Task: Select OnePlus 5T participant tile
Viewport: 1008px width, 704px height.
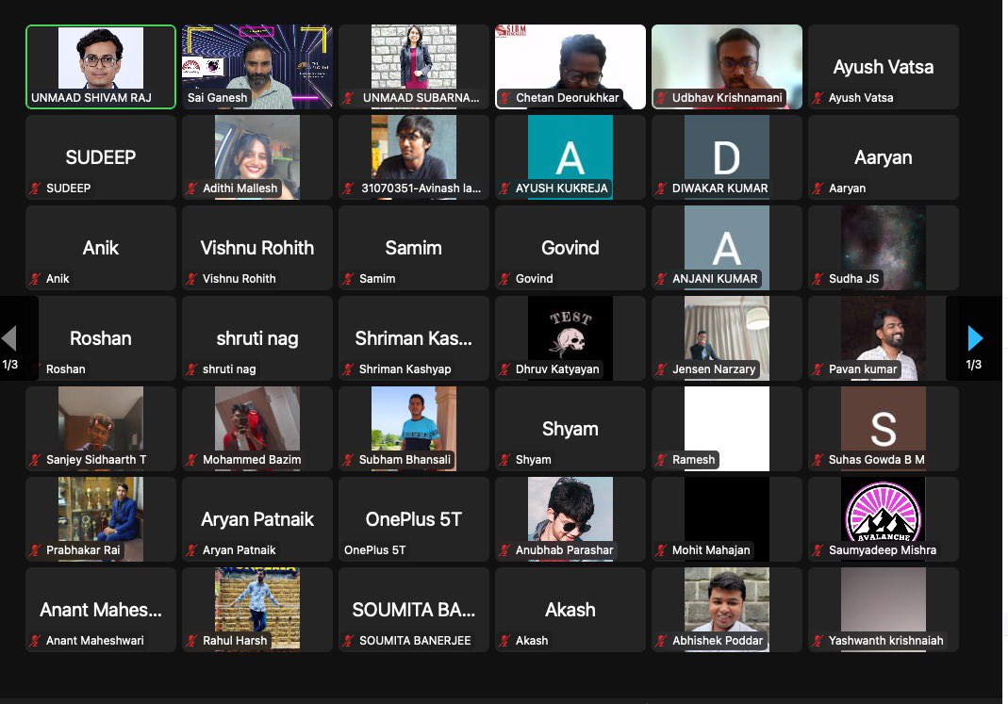Action: (x=414, y=519)
